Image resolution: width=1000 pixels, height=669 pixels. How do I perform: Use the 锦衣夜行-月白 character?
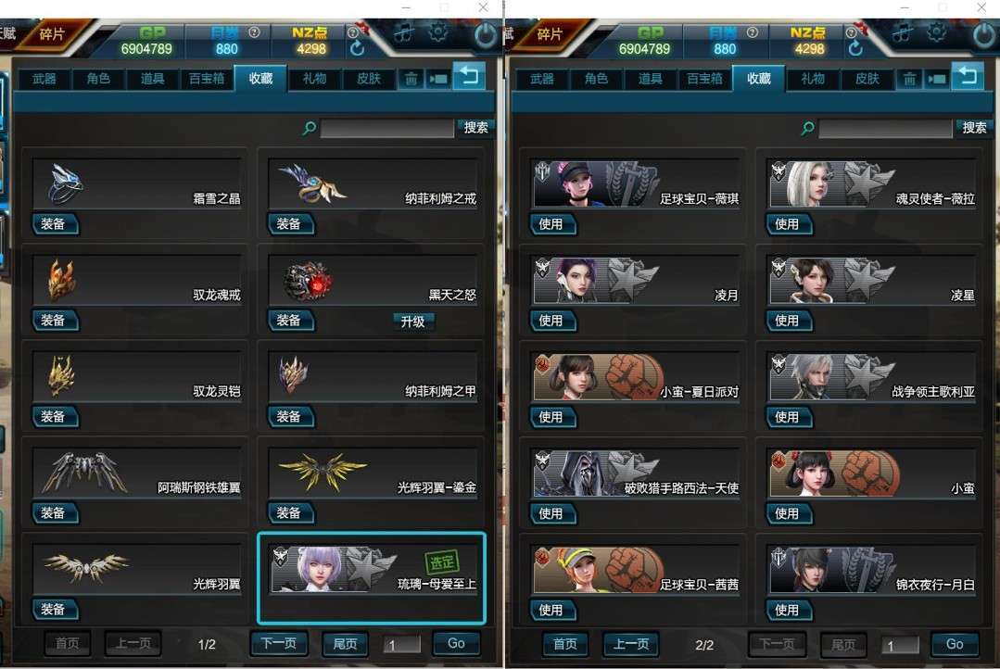click(x=789, y=611)
